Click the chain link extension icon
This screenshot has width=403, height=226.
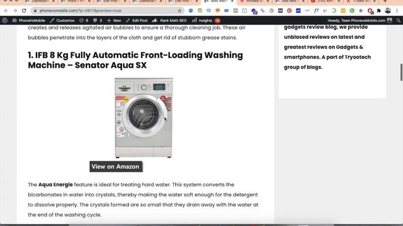point(263,11)
